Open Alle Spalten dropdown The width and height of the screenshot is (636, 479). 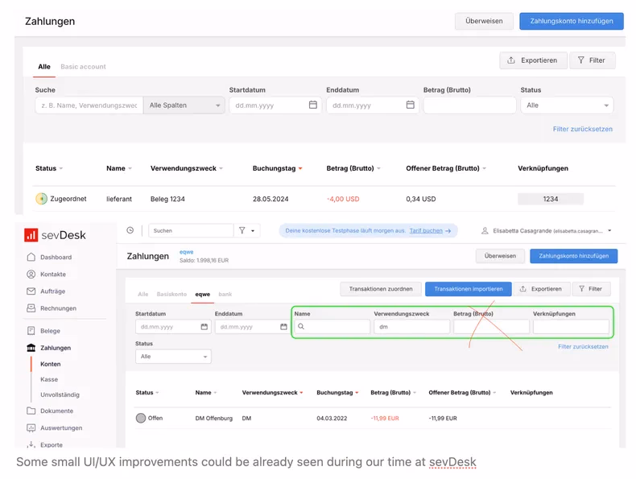tap(184, 105)
